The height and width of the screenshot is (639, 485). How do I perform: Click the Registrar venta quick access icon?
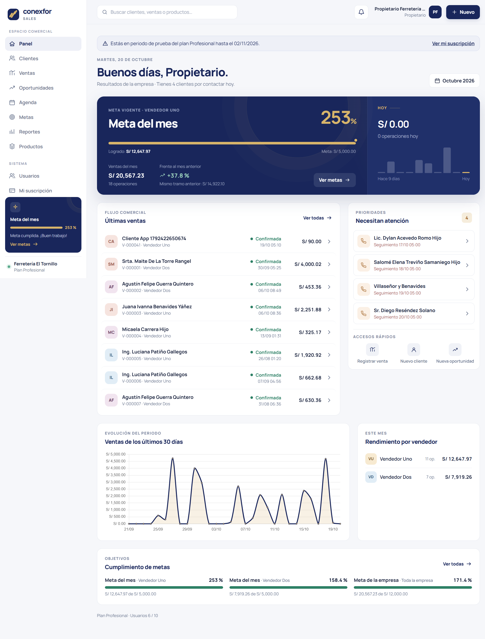(372, 350)
